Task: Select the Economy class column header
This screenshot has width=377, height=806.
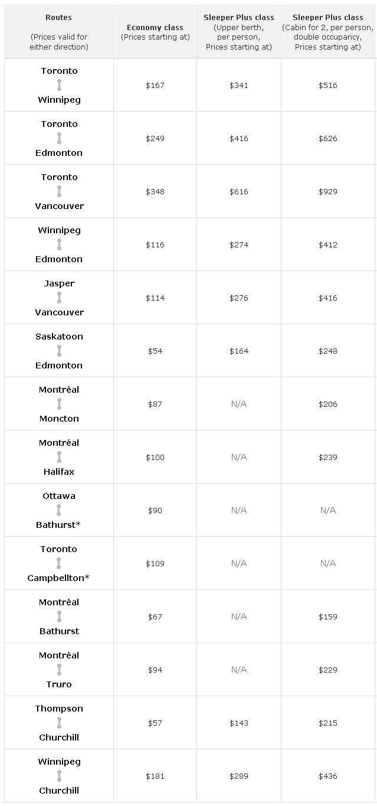Action: click(155, 32)
